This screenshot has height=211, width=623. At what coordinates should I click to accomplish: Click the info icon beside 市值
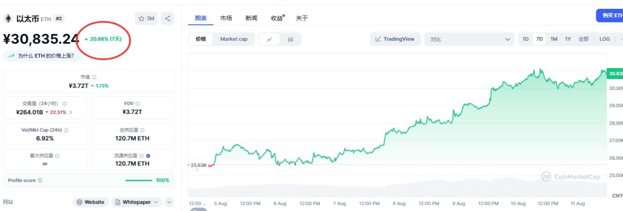[94, 77]
